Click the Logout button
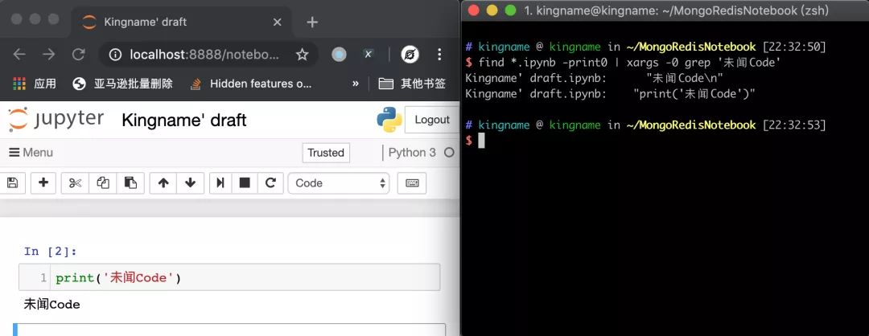Image resolution: width=869 pixels, height=336 pixels. [x=432, y=120]
